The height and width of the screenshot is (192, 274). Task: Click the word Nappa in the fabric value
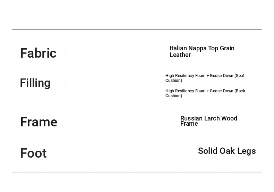(197, 48)
